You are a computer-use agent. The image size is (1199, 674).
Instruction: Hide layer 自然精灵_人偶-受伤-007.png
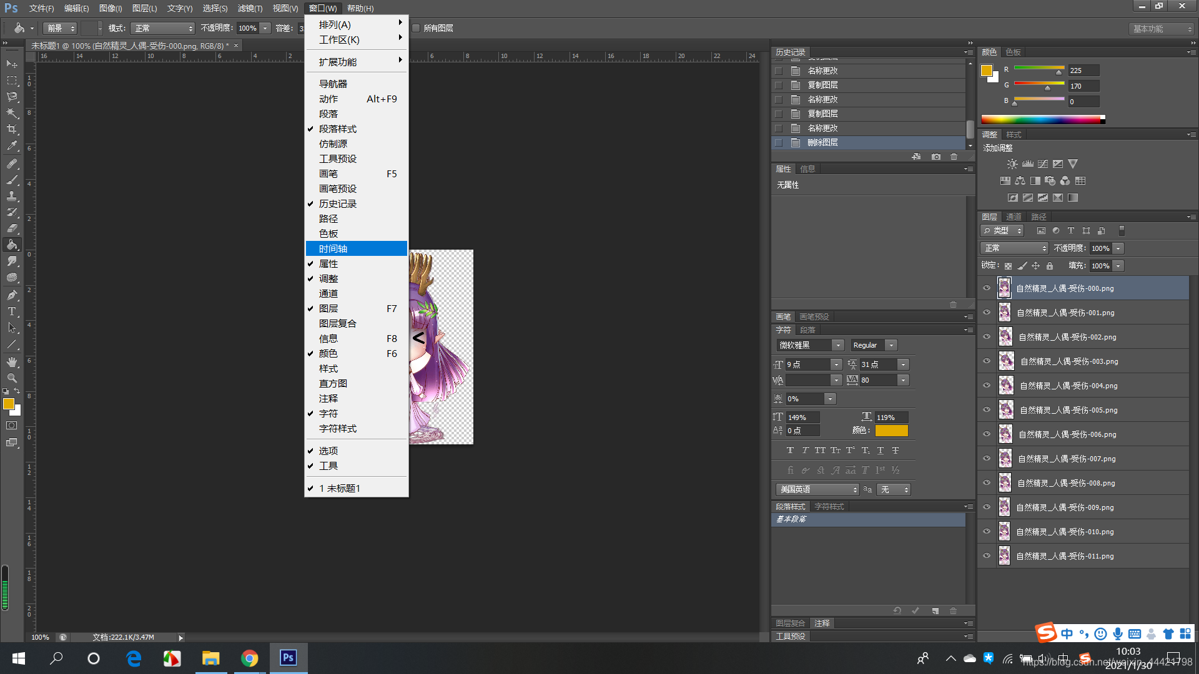(x=987, y=459)
